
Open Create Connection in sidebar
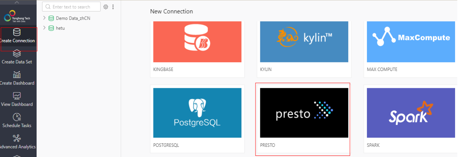tap(18, 37)
